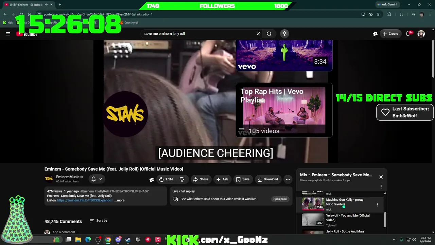Open the Crunchyroll bookmark

click(129, 23)
